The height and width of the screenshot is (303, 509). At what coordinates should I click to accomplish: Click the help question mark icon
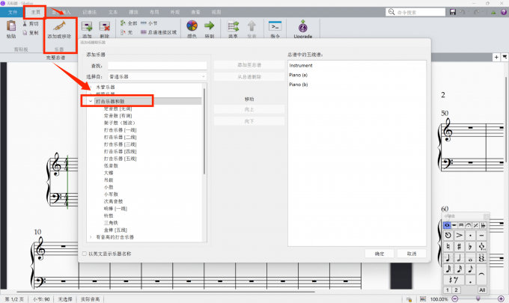(x=504, y=12)
